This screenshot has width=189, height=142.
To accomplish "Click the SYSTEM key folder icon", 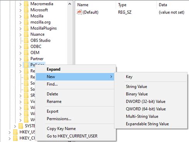I will (20, 126).
